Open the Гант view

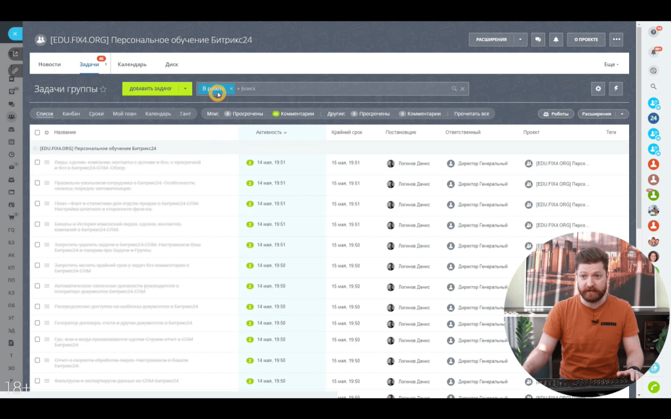[185, 114]
